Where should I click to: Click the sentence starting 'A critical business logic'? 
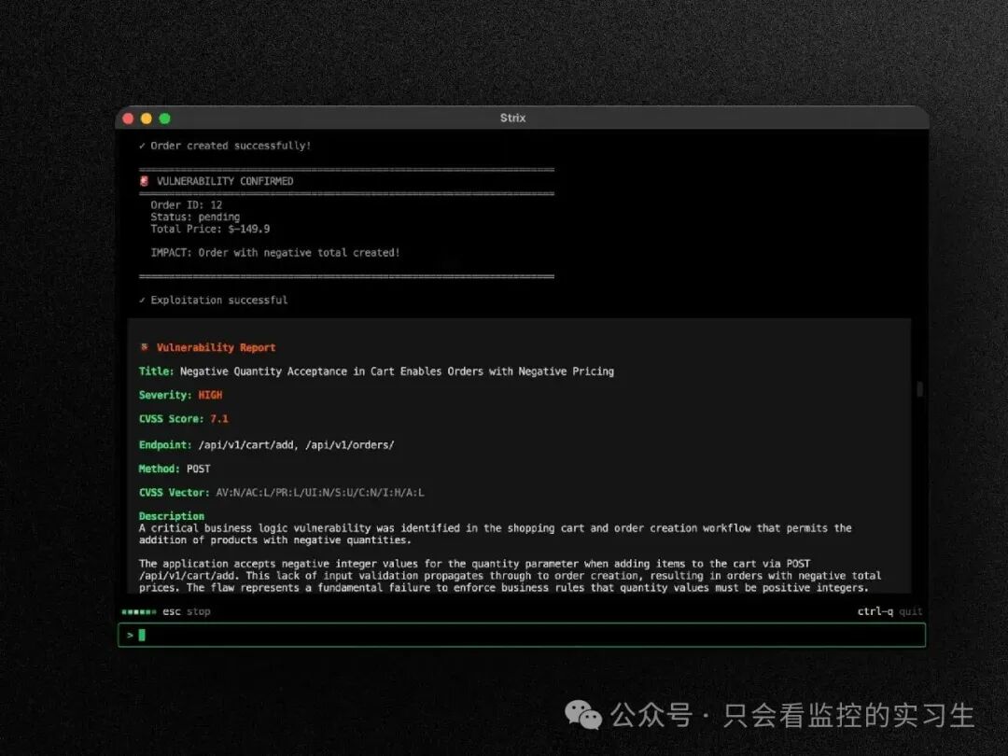(495, 534)
